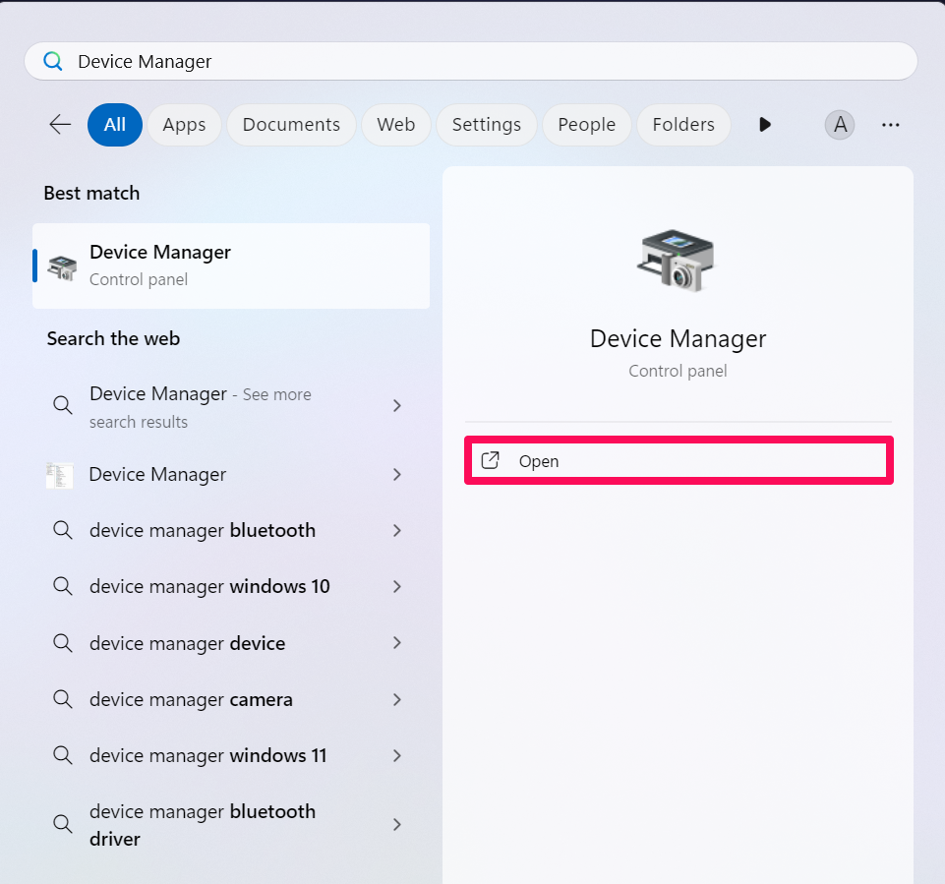Expand chevron for device manager device
This screenshot has width=945, height=884.
tap(396, 643)
